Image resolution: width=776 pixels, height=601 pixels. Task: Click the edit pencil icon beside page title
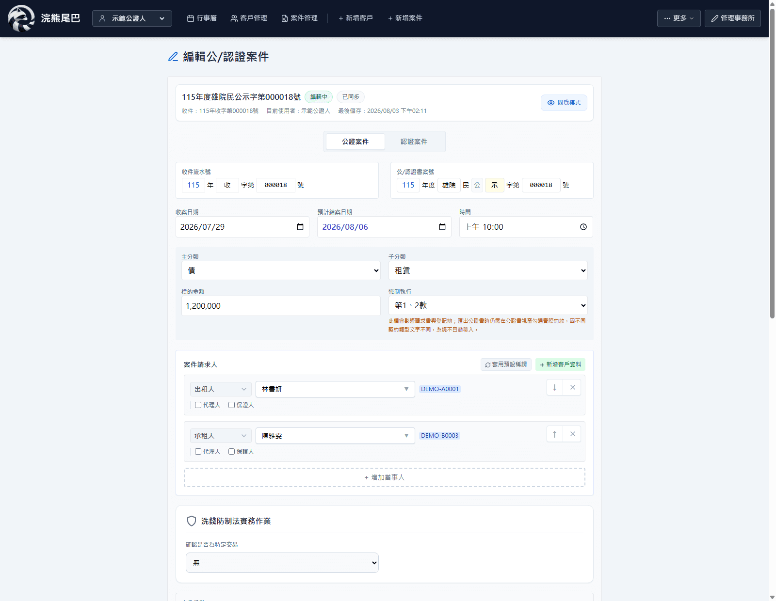[x=173, y=57]
